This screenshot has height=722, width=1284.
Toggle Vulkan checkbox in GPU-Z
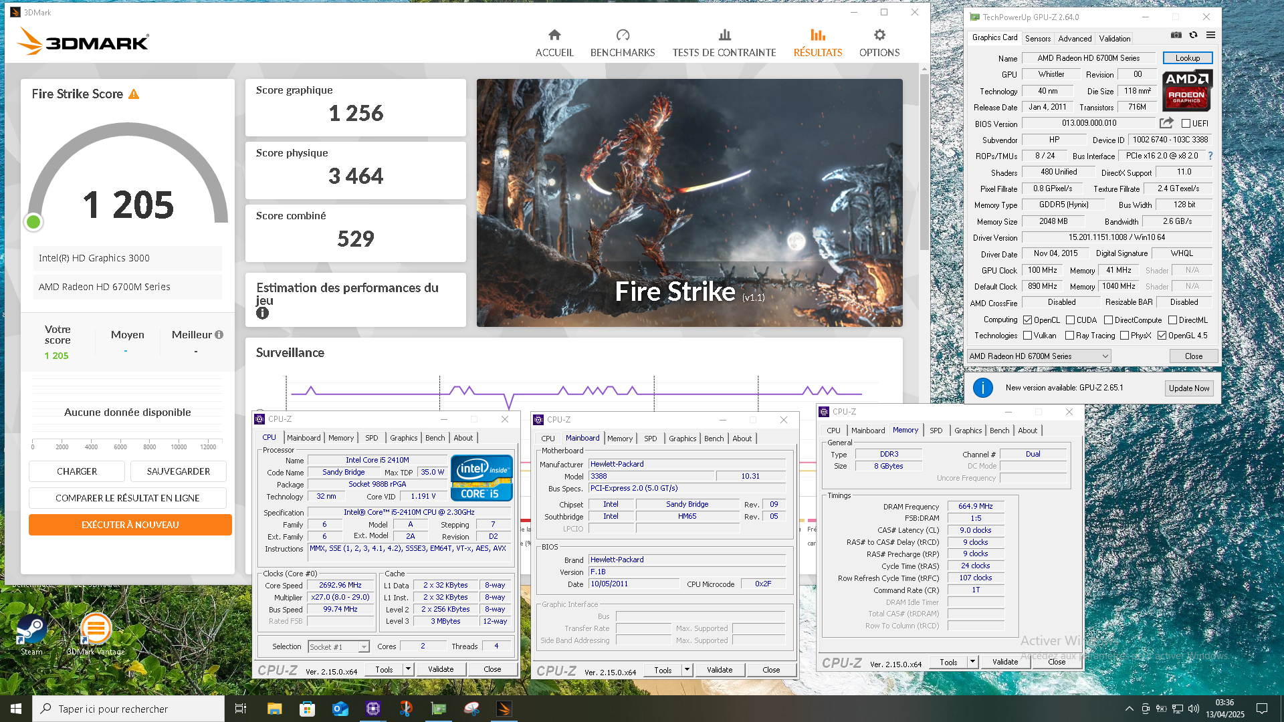point(1027,336)
